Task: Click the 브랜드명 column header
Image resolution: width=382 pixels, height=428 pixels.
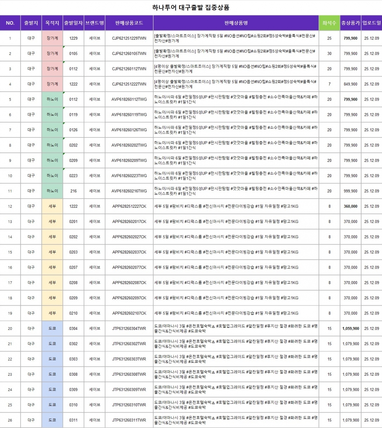Action: (95, 23)
